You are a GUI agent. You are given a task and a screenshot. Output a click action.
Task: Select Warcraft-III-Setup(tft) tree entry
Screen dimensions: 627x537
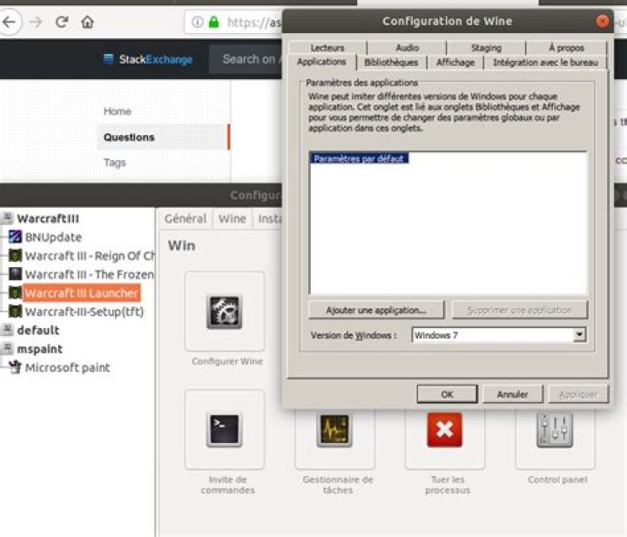(x=84, y=312)
